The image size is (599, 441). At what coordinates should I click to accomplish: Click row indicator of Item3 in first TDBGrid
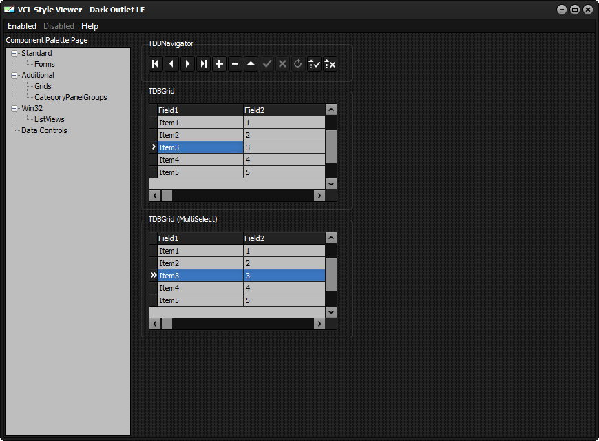click(153, 147)
